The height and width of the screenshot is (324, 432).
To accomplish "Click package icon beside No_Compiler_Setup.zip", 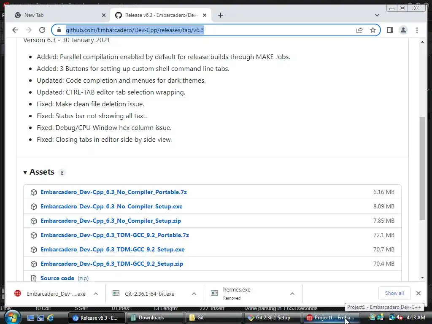I will coord(34,221).
